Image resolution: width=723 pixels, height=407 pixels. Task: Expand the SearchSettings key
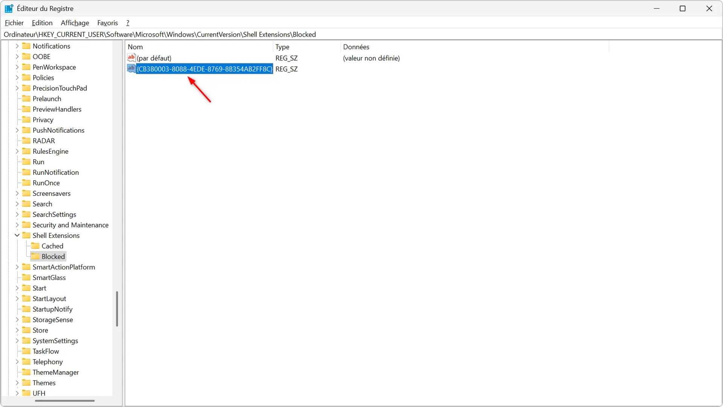point(17,214)
